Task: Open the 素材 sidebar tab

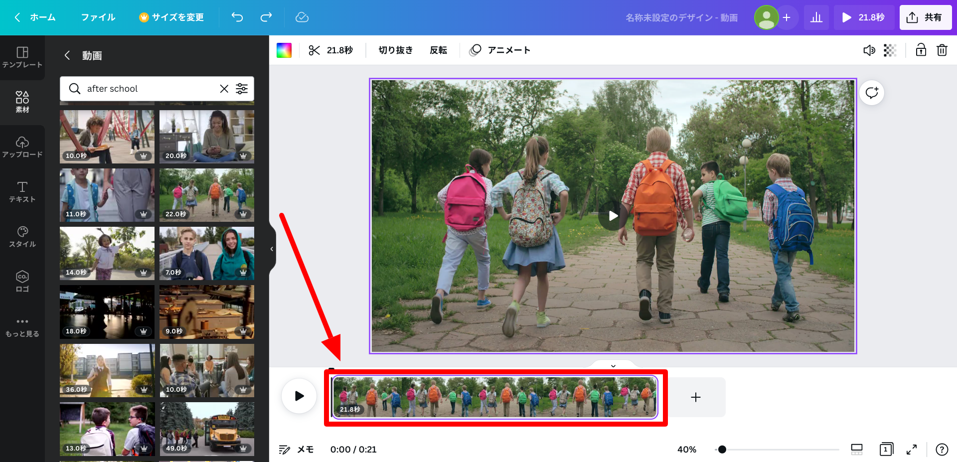Action: click(22, 102)
